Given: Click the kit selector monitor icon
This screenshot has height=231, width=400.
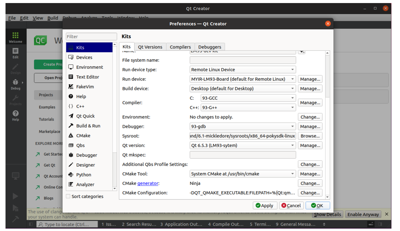Looking at the screenshot, I should (x=15, y=176).
